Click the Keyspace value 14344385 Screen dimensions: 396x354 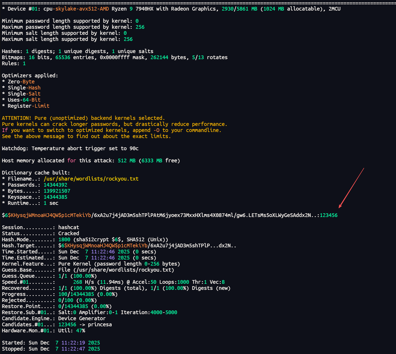tap(55, 197)
